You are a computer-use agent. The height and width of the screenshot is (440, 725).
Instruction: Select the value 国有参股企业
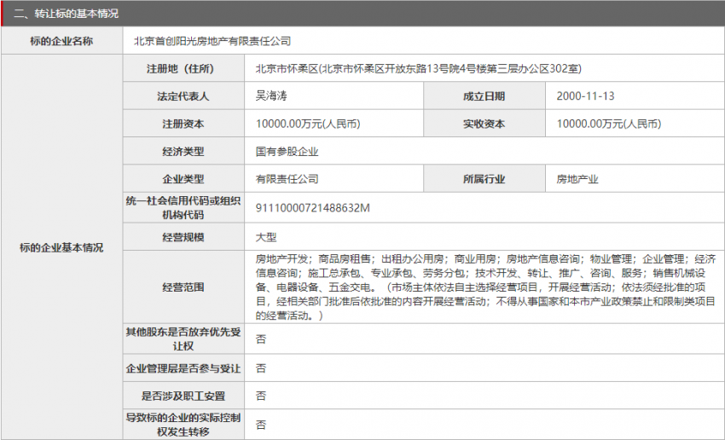tap(287, 152)
